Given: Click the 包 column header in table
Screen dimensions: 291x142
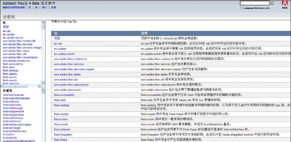Looking at the screenshot, I should tap(55, 33).
